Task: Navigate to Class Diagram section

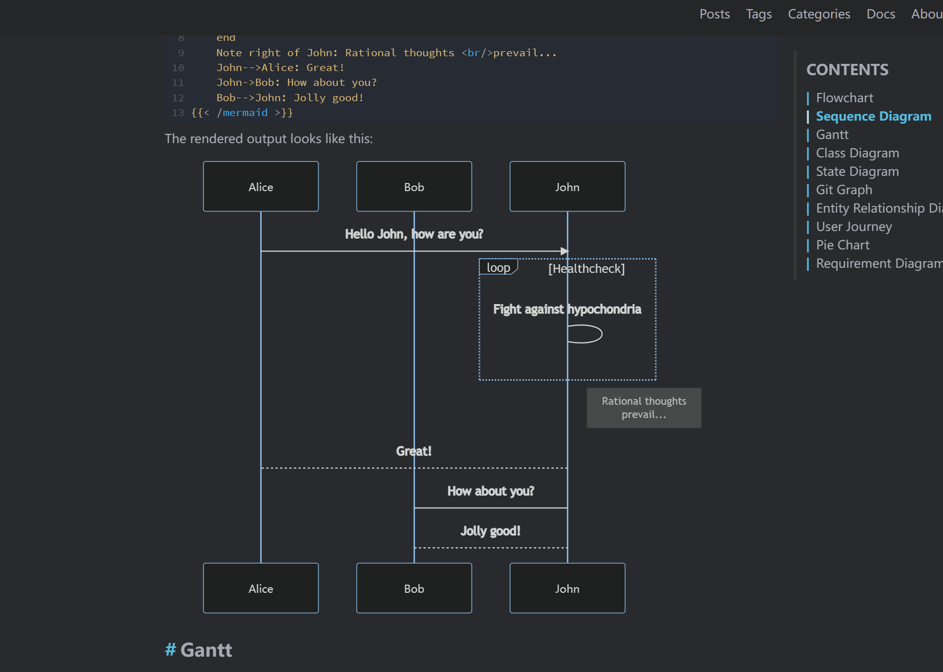Action: (857, 153)
